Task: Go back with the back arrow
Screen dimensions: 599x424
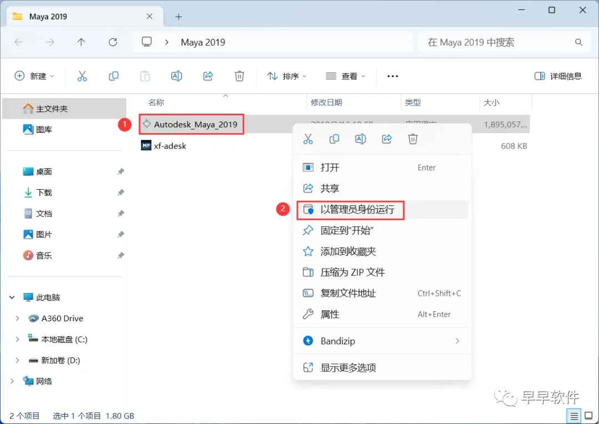Action: 18,42
